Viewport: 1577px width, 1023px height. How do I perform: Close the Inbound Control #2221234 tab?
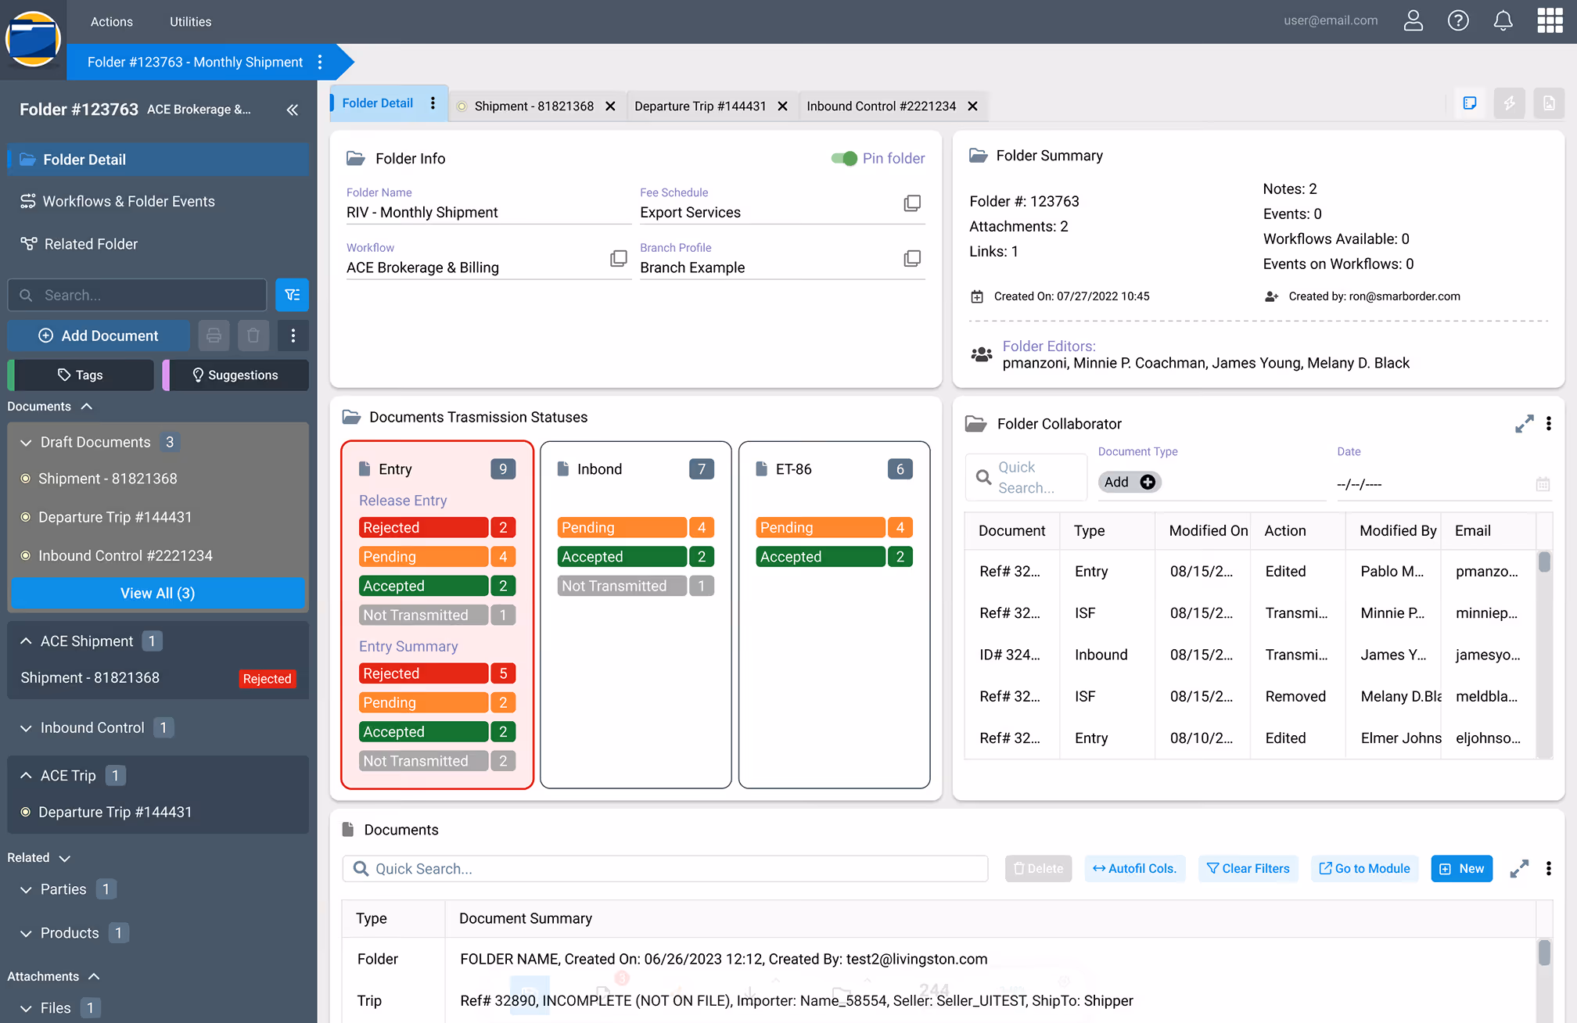[x=972, y=106]
